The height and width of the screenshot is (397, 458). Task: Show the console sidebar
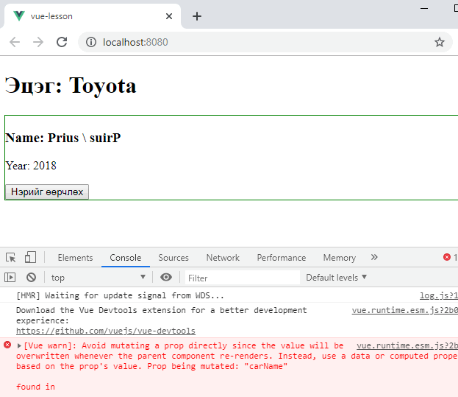pos(10,278)
